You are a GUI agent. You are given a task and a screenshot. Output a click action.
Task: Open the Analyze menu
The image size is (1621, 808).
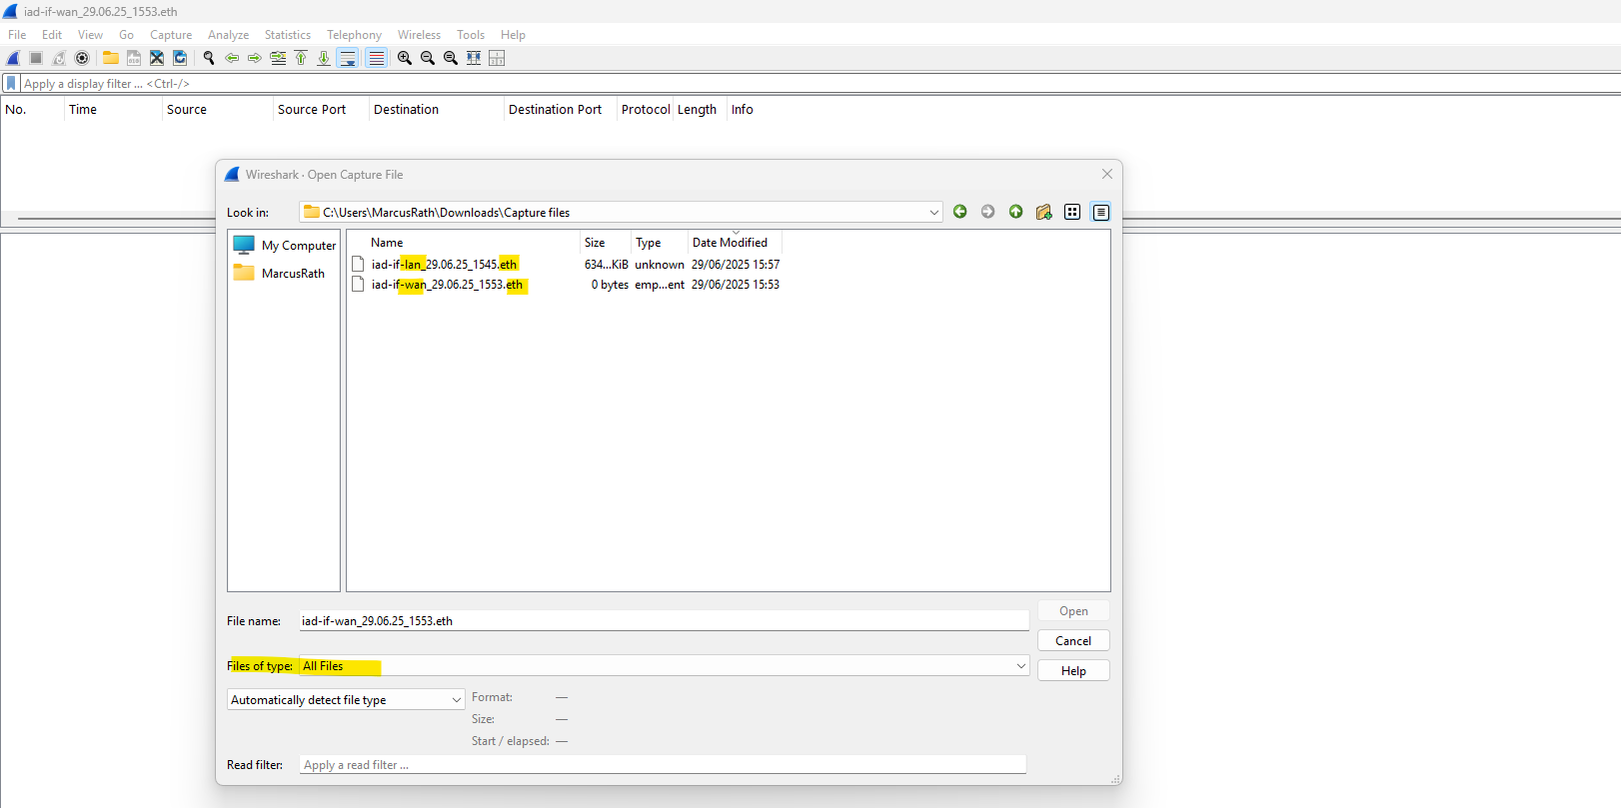coord(228,35)
